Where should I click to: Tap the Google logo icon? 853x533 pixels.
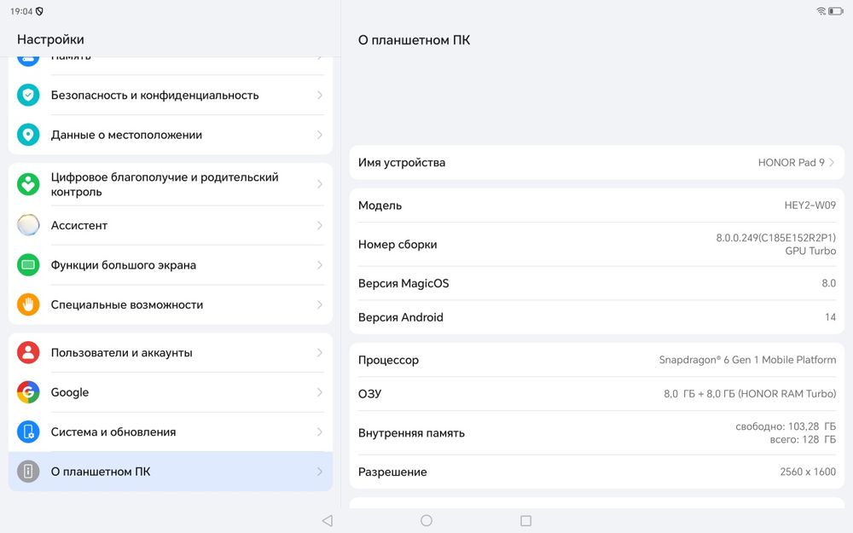[28, 392]
